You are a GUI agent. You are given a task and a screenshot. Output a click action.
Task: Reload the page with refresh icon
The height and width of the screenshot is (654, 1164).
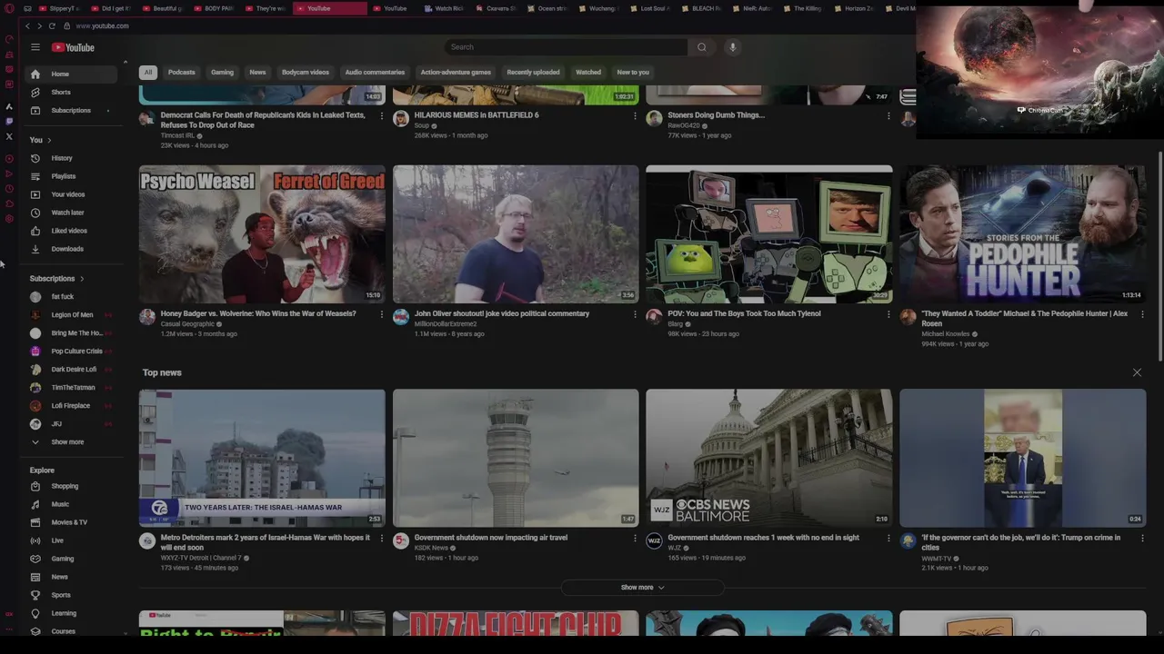(52, 25)
